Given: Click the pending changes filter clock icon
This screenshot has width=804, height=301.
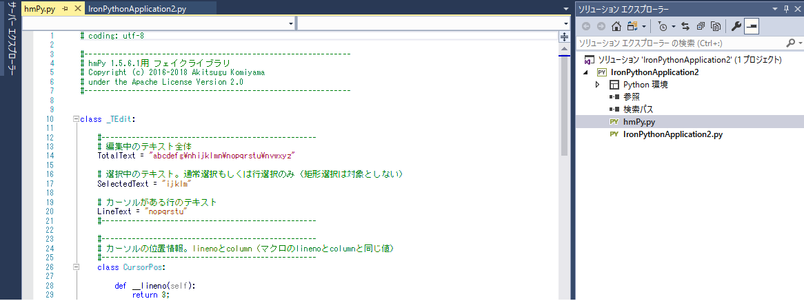Looking at the screenshot, I should pyautogui.click(x=663, y=26).
